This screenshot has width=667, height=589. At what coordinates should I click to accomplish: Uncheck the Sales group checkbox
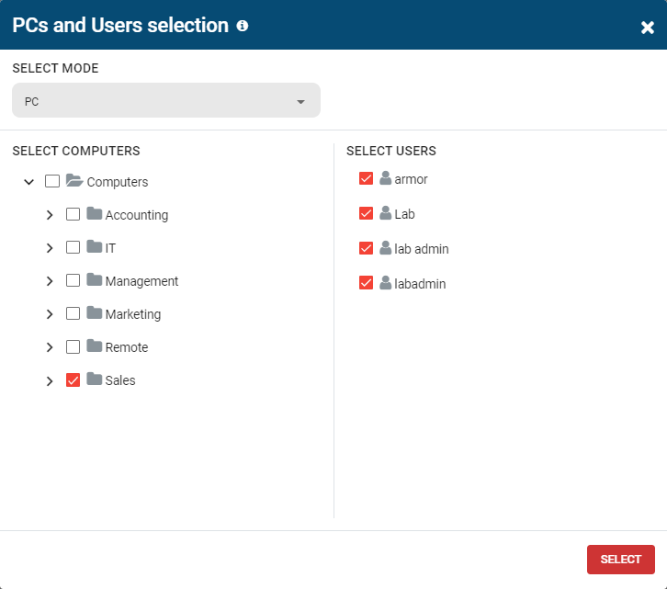click(73, 380)
